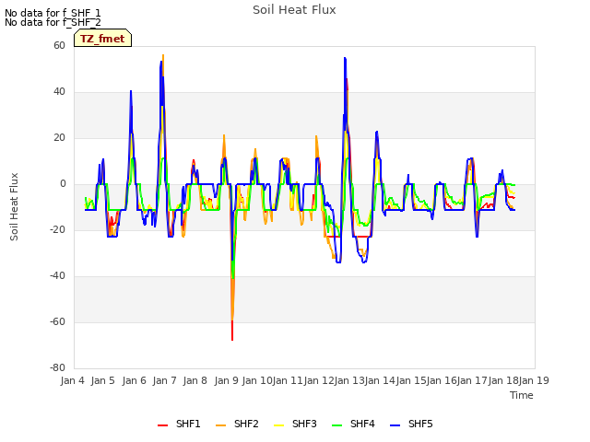The width and height of the screenshot is (590, 442).
Task: Click the blue peak near 55 on Jan 13
Action: coord(345,59)
